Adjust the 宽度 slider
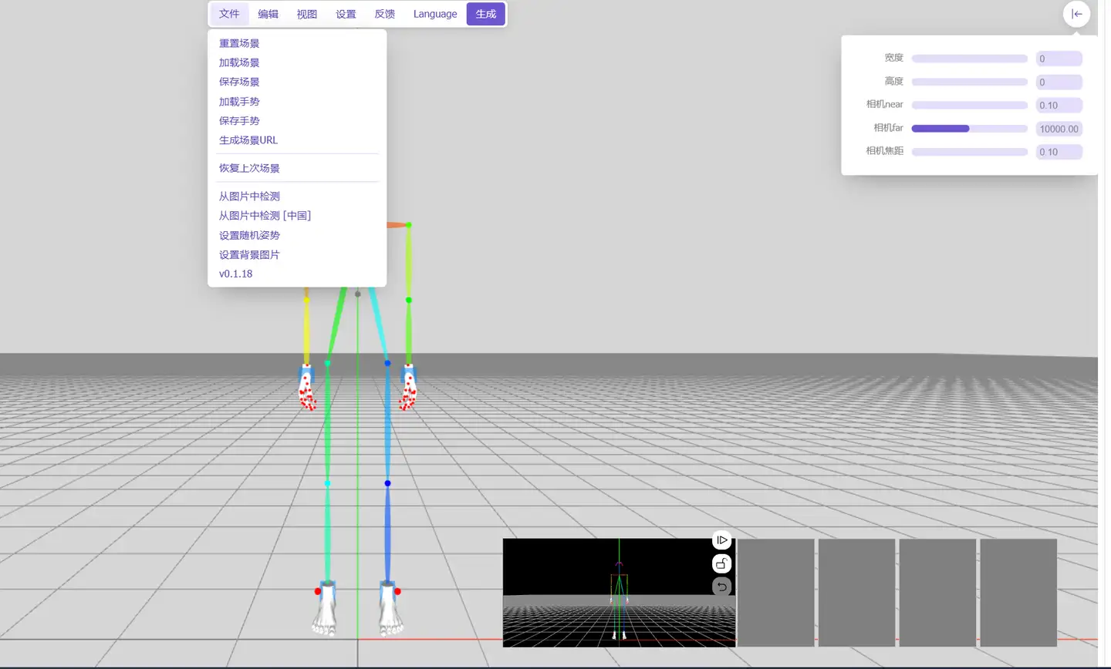1111x669 pixels. [970, 59]
